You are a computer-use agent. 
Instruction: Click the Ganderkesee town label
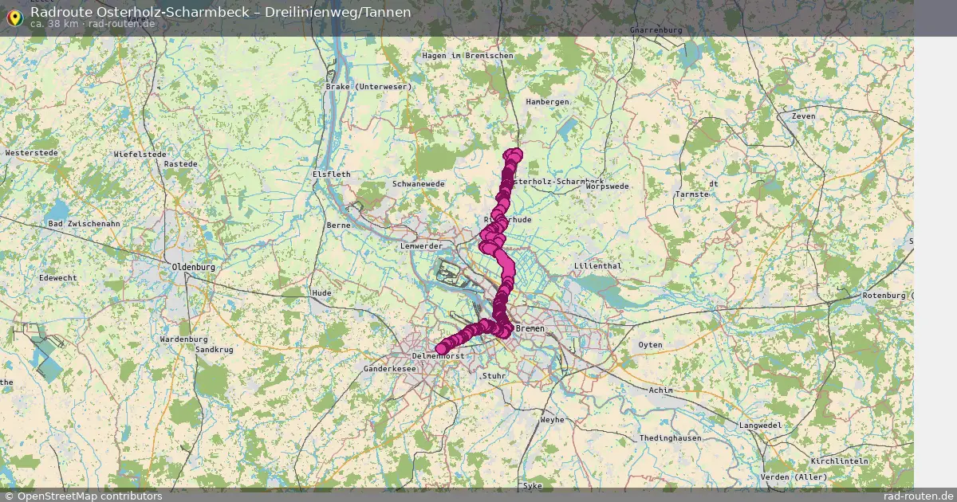[390, 369]
